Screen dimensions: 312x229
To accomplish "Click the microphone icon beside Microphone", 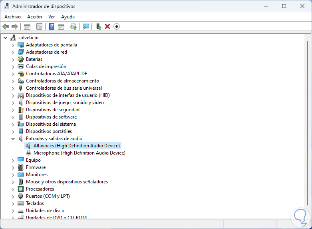I will click(28, 153).
